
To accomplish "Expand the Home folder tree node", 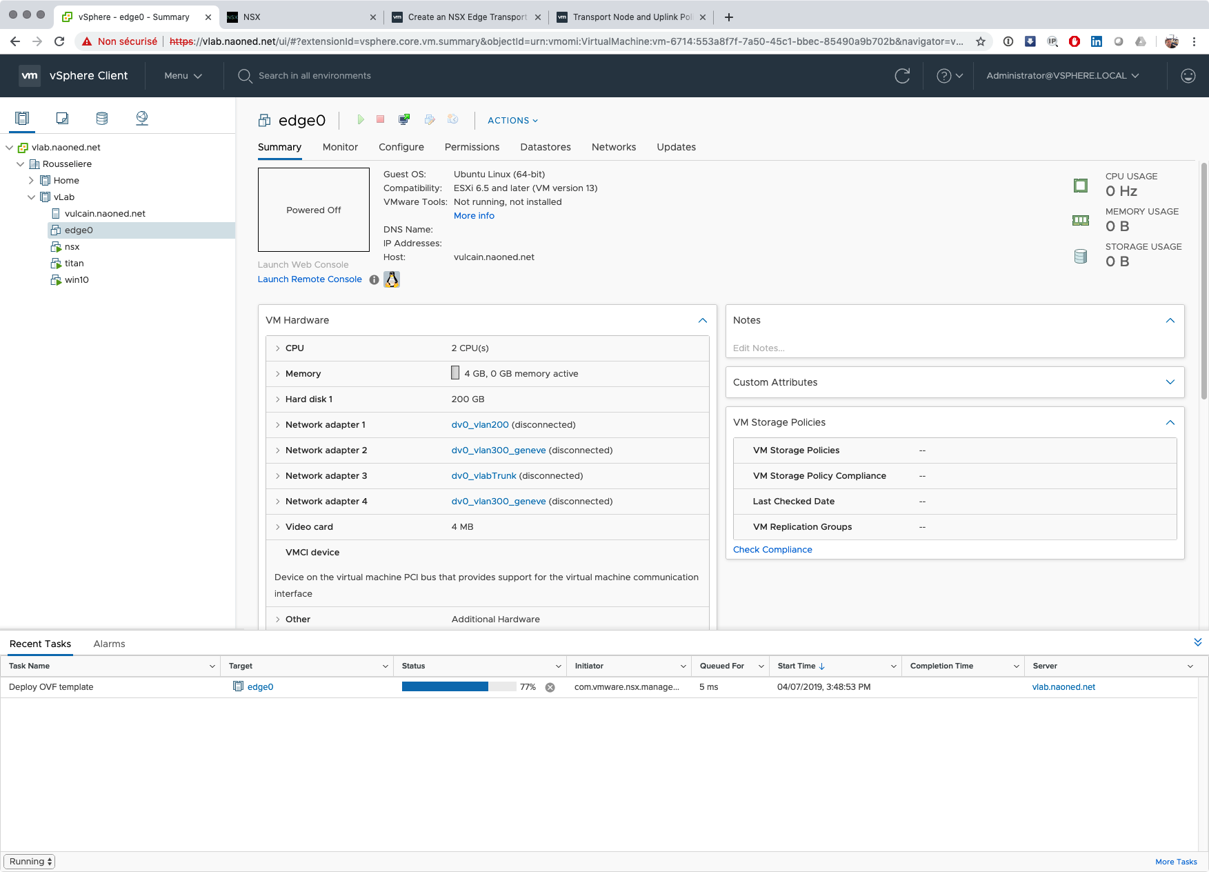I will (x=31, y=181).
